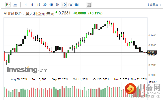Click the Nov 8, 2021 date label
Image resolution: width=164 pixels, height=101 pixels.
[122, 79]
